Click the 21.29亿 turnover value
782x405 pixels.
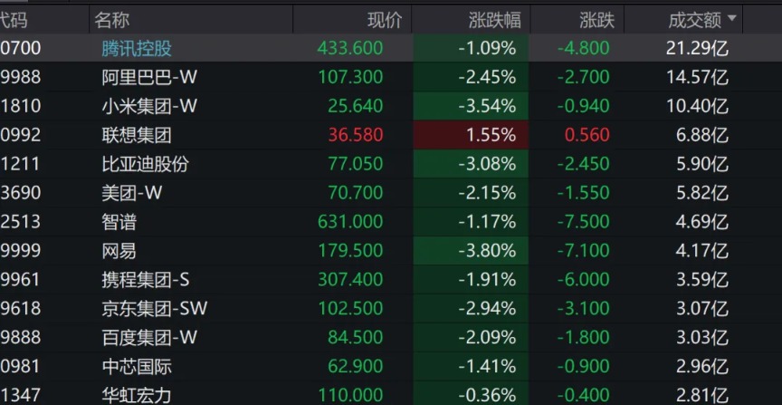(697, 48)
